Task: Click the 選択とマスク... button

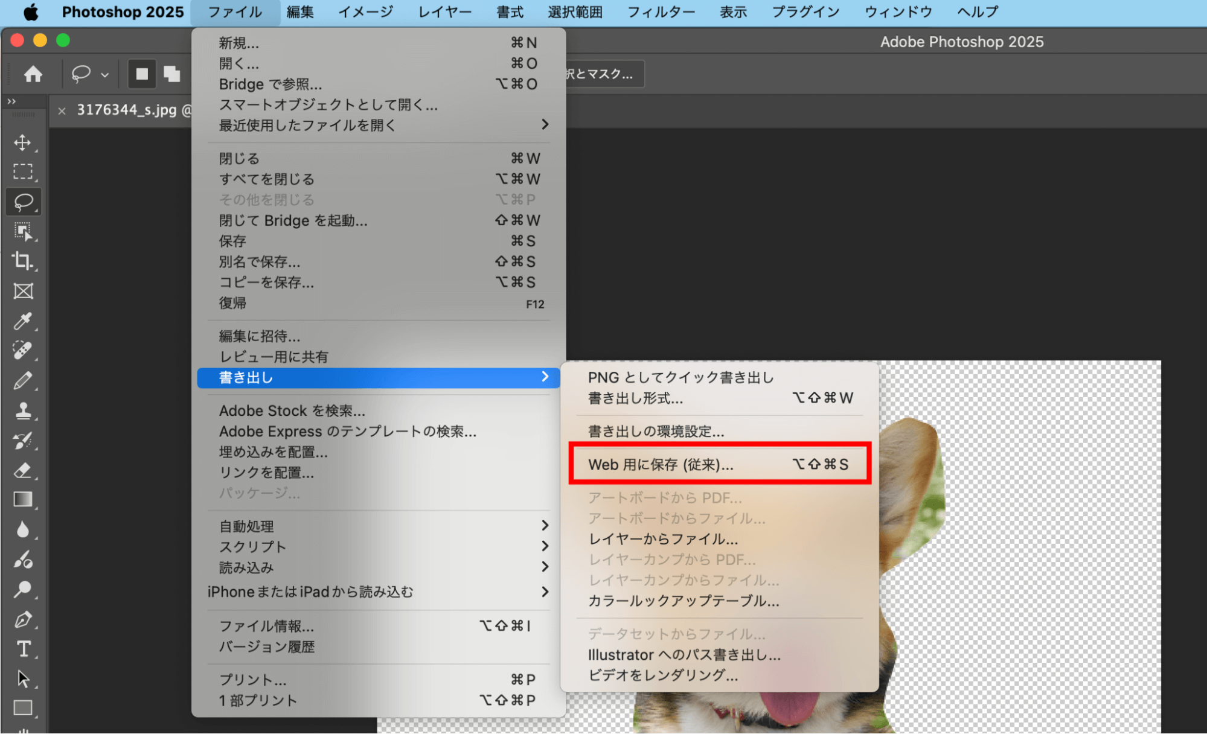Action: tap(604, 74)
